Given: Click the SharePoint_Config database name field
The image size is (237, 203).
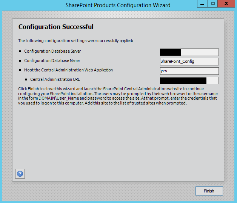Looking at the screenshot, I should [x=189, y=62].
